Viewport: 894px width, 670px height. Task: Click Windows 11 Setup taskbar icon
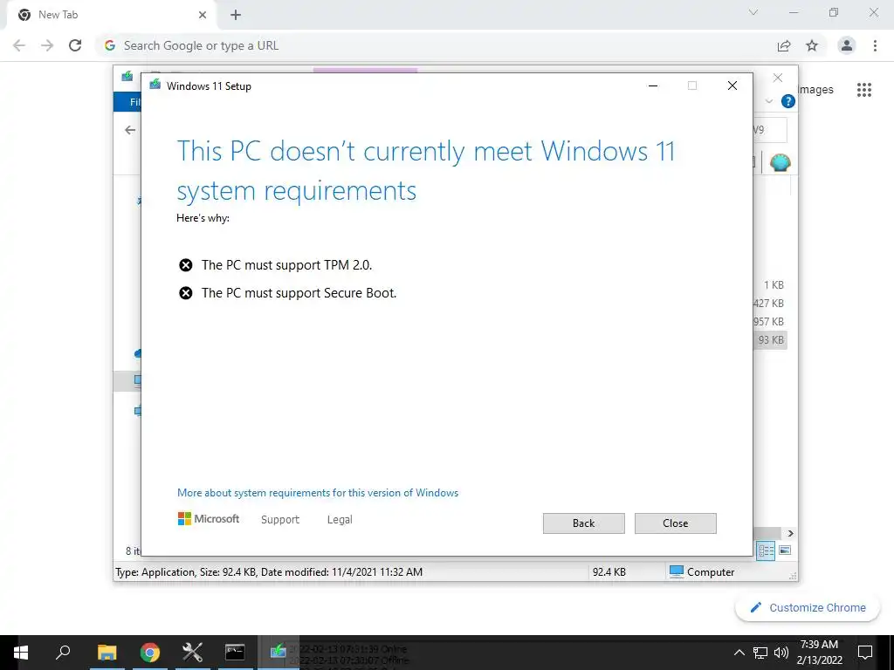[279, 653]
